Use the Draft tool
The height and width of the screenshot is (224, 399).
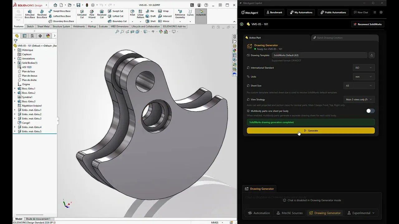point(151,16)
